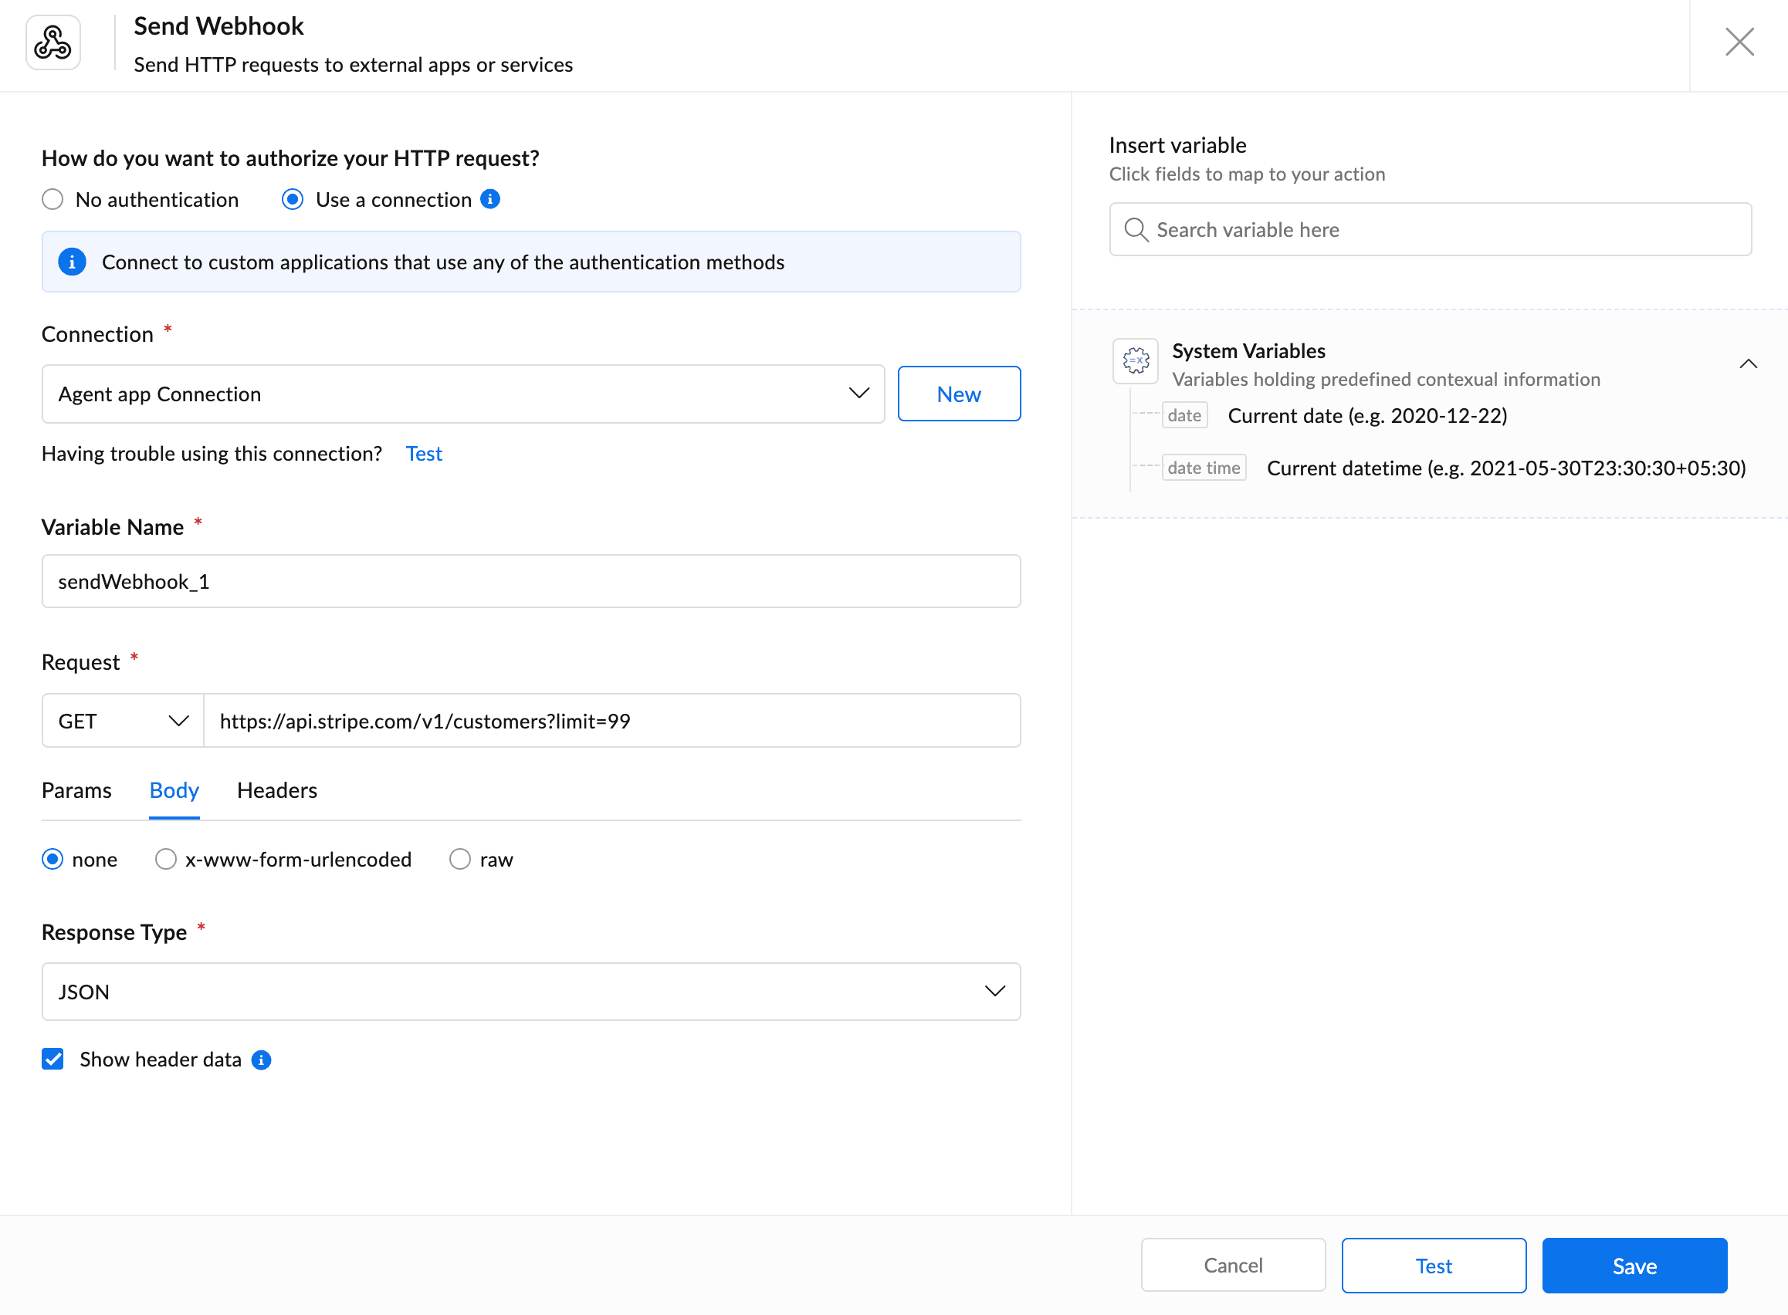Open the GET request method dropdown
The height and width of the screenshot is (1315, 1788).
coord(178,720)
